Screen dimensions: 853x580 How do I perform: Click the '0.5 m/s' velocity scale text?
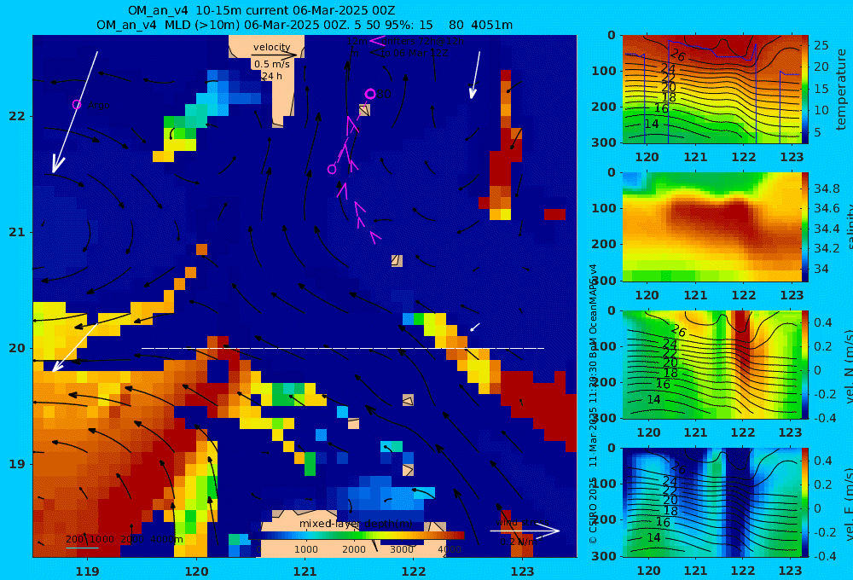[271, 64]
